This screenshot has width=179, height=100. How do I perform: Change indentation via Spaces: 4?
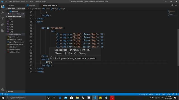pos(152,94)
